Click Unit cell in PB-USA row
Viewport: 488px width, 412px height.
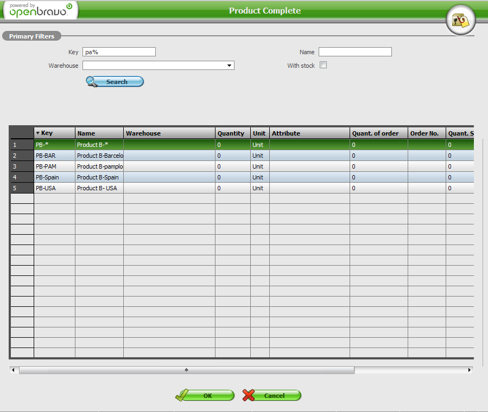click(x=260, y=188)
